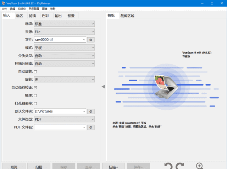Switch to the 色彩 tab

click(x=47, y=16)
